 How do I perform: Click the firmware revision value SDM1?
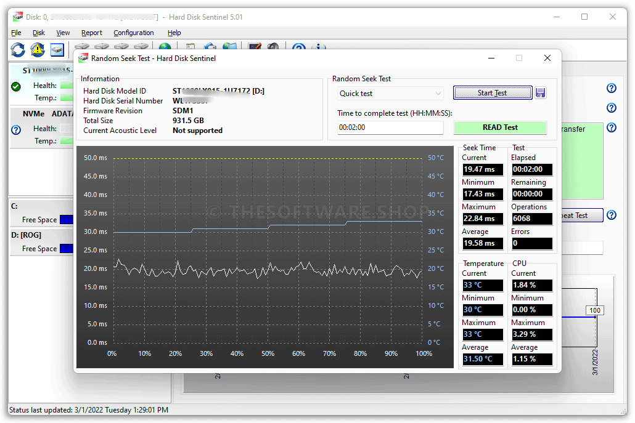click(x=182, y=111)
